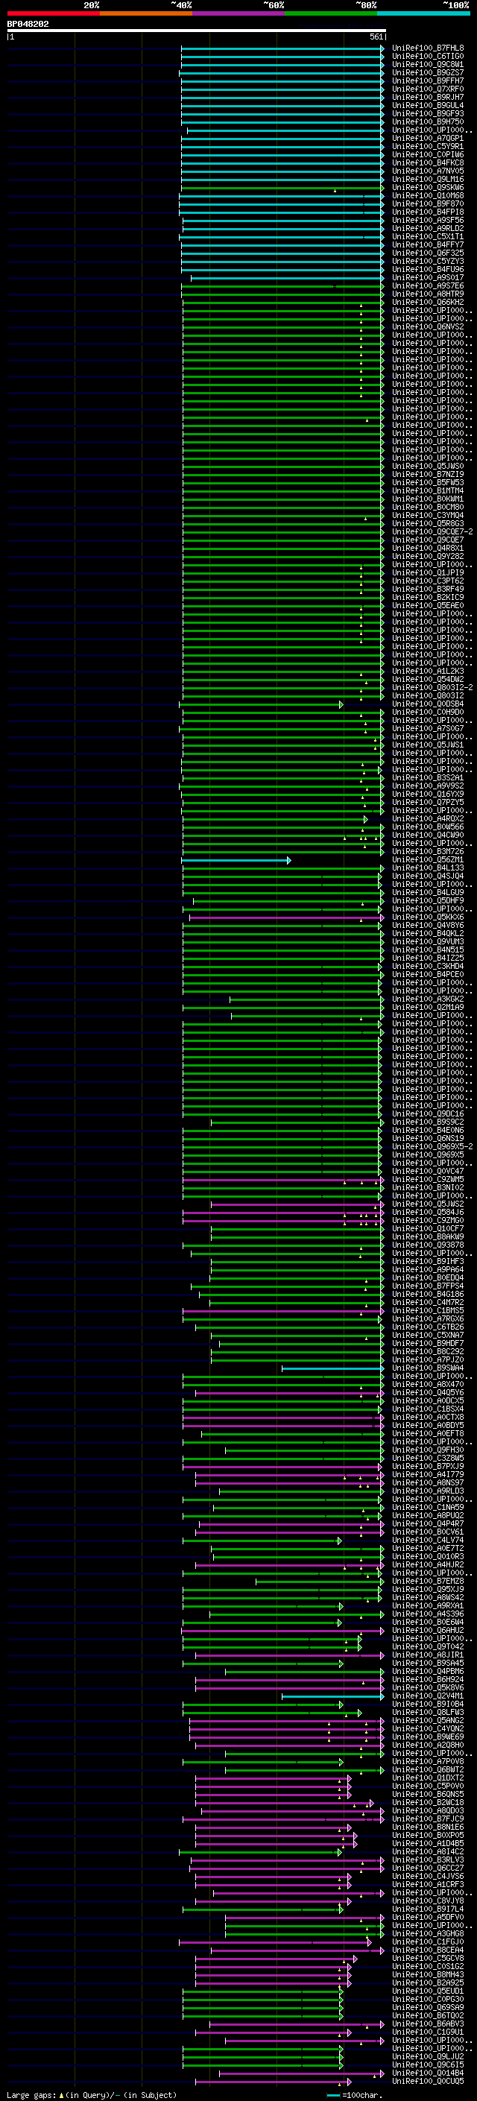Viewport: 477px width, 2101px height.
Task: Click the green ~80% identity legend segment
Action: (x=331, y=13)
